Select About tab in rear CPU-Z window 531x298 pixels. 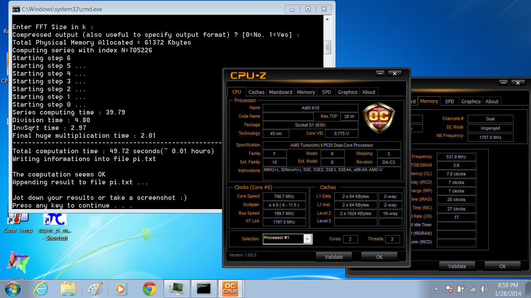pos(492,102)
